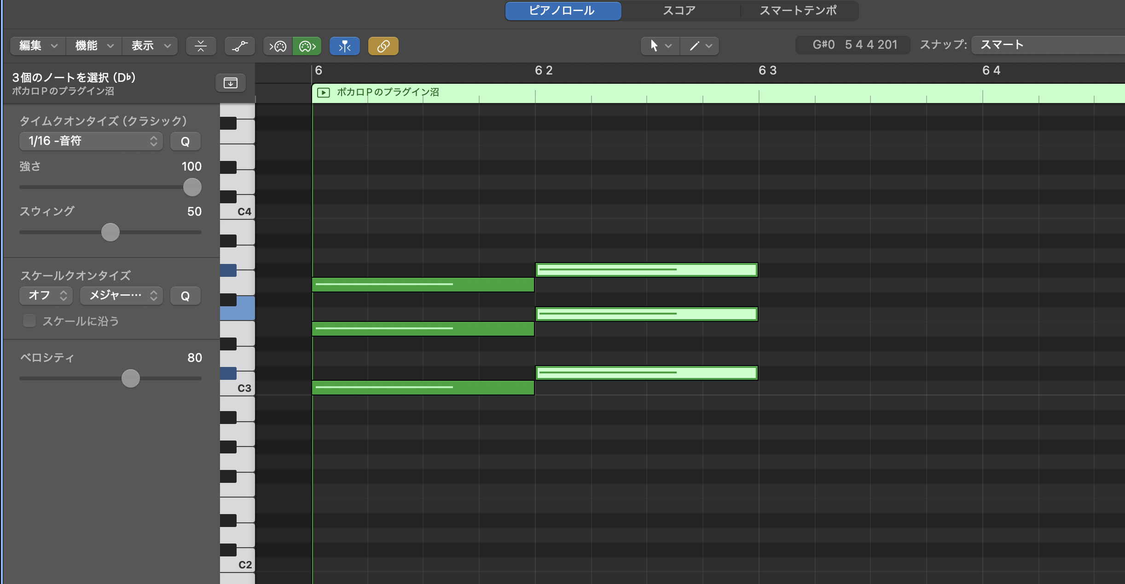Toggle MIDI In button
The height and width of the screenshot is (584, 1125).
pos(278,46)
